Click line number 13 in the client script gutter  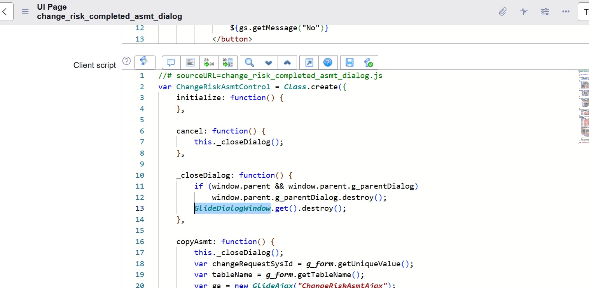(140, 208)
